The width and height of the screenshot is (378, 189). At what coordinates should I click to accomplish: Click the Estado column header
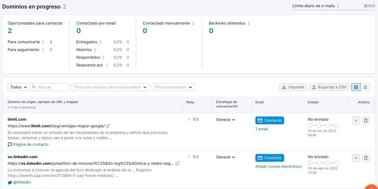(x=313, y=102)
